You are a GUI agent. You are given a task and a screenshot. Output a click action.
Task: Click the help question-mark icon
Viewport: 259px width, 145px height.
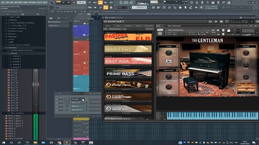click(x=208, y=2)
